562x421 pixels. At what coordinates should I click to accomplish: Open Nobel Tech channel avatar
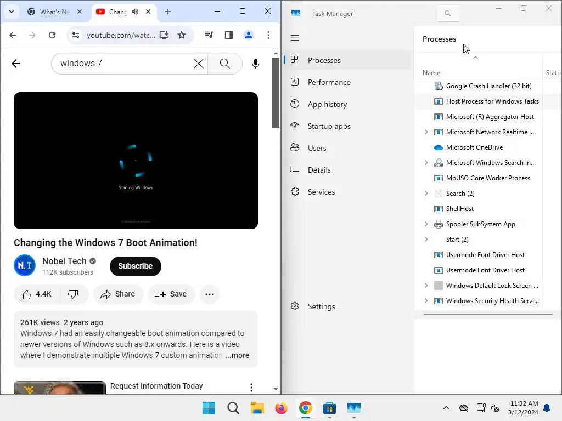25,265
